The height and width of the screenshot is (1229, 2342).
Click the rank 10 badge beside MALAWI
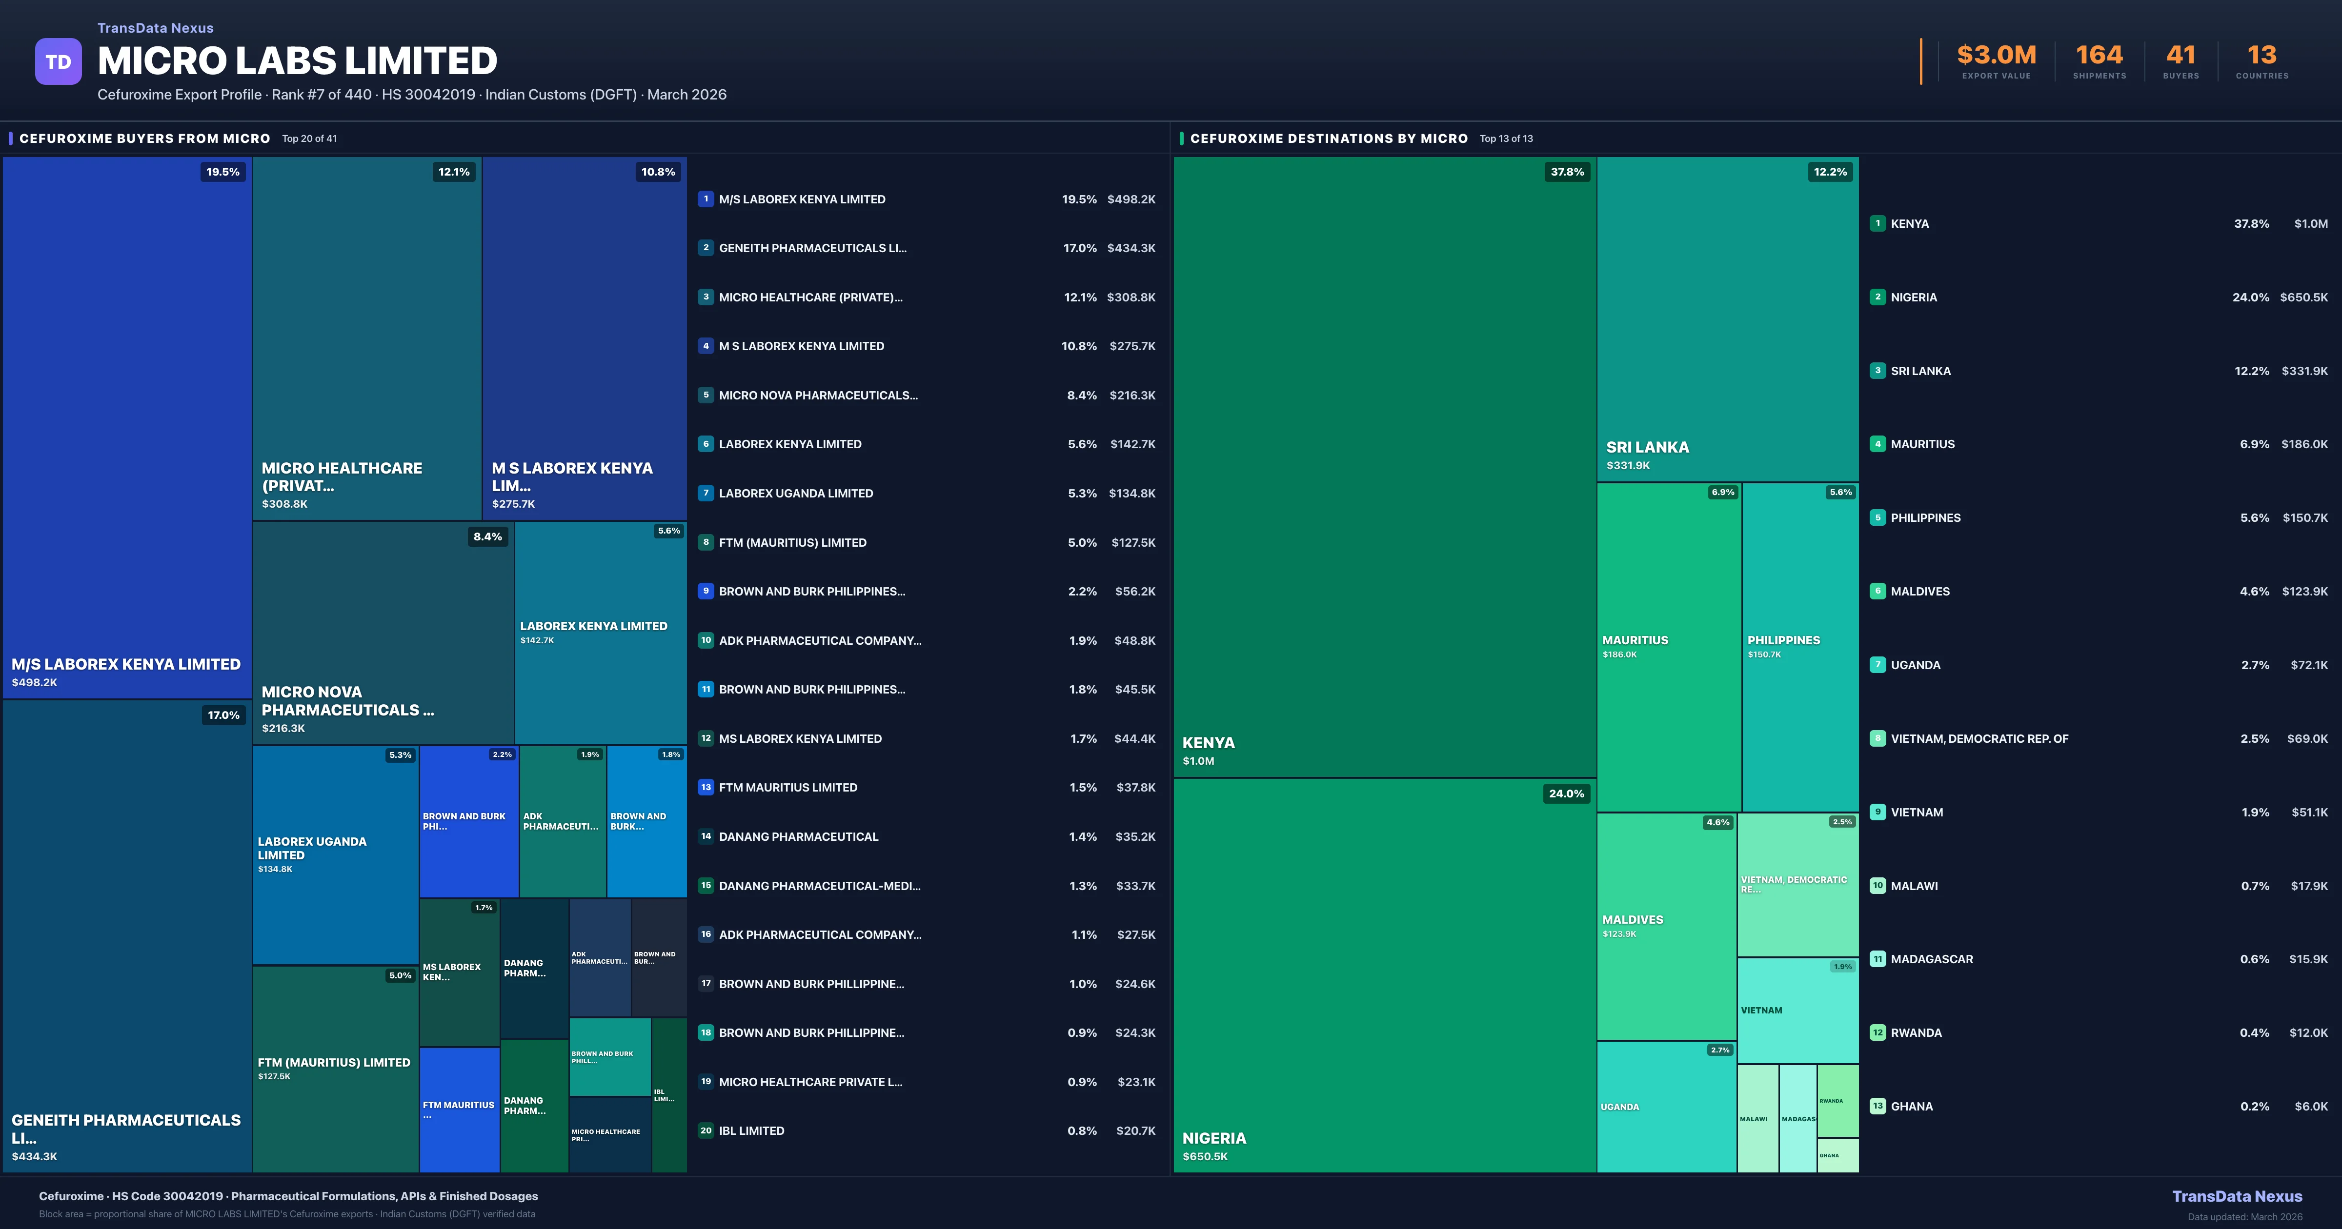pos(1878,885)
